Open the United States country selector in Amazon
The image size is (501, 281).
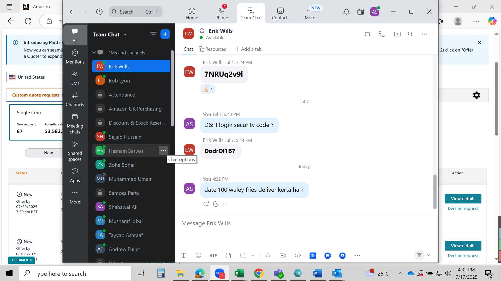(34, 77)
